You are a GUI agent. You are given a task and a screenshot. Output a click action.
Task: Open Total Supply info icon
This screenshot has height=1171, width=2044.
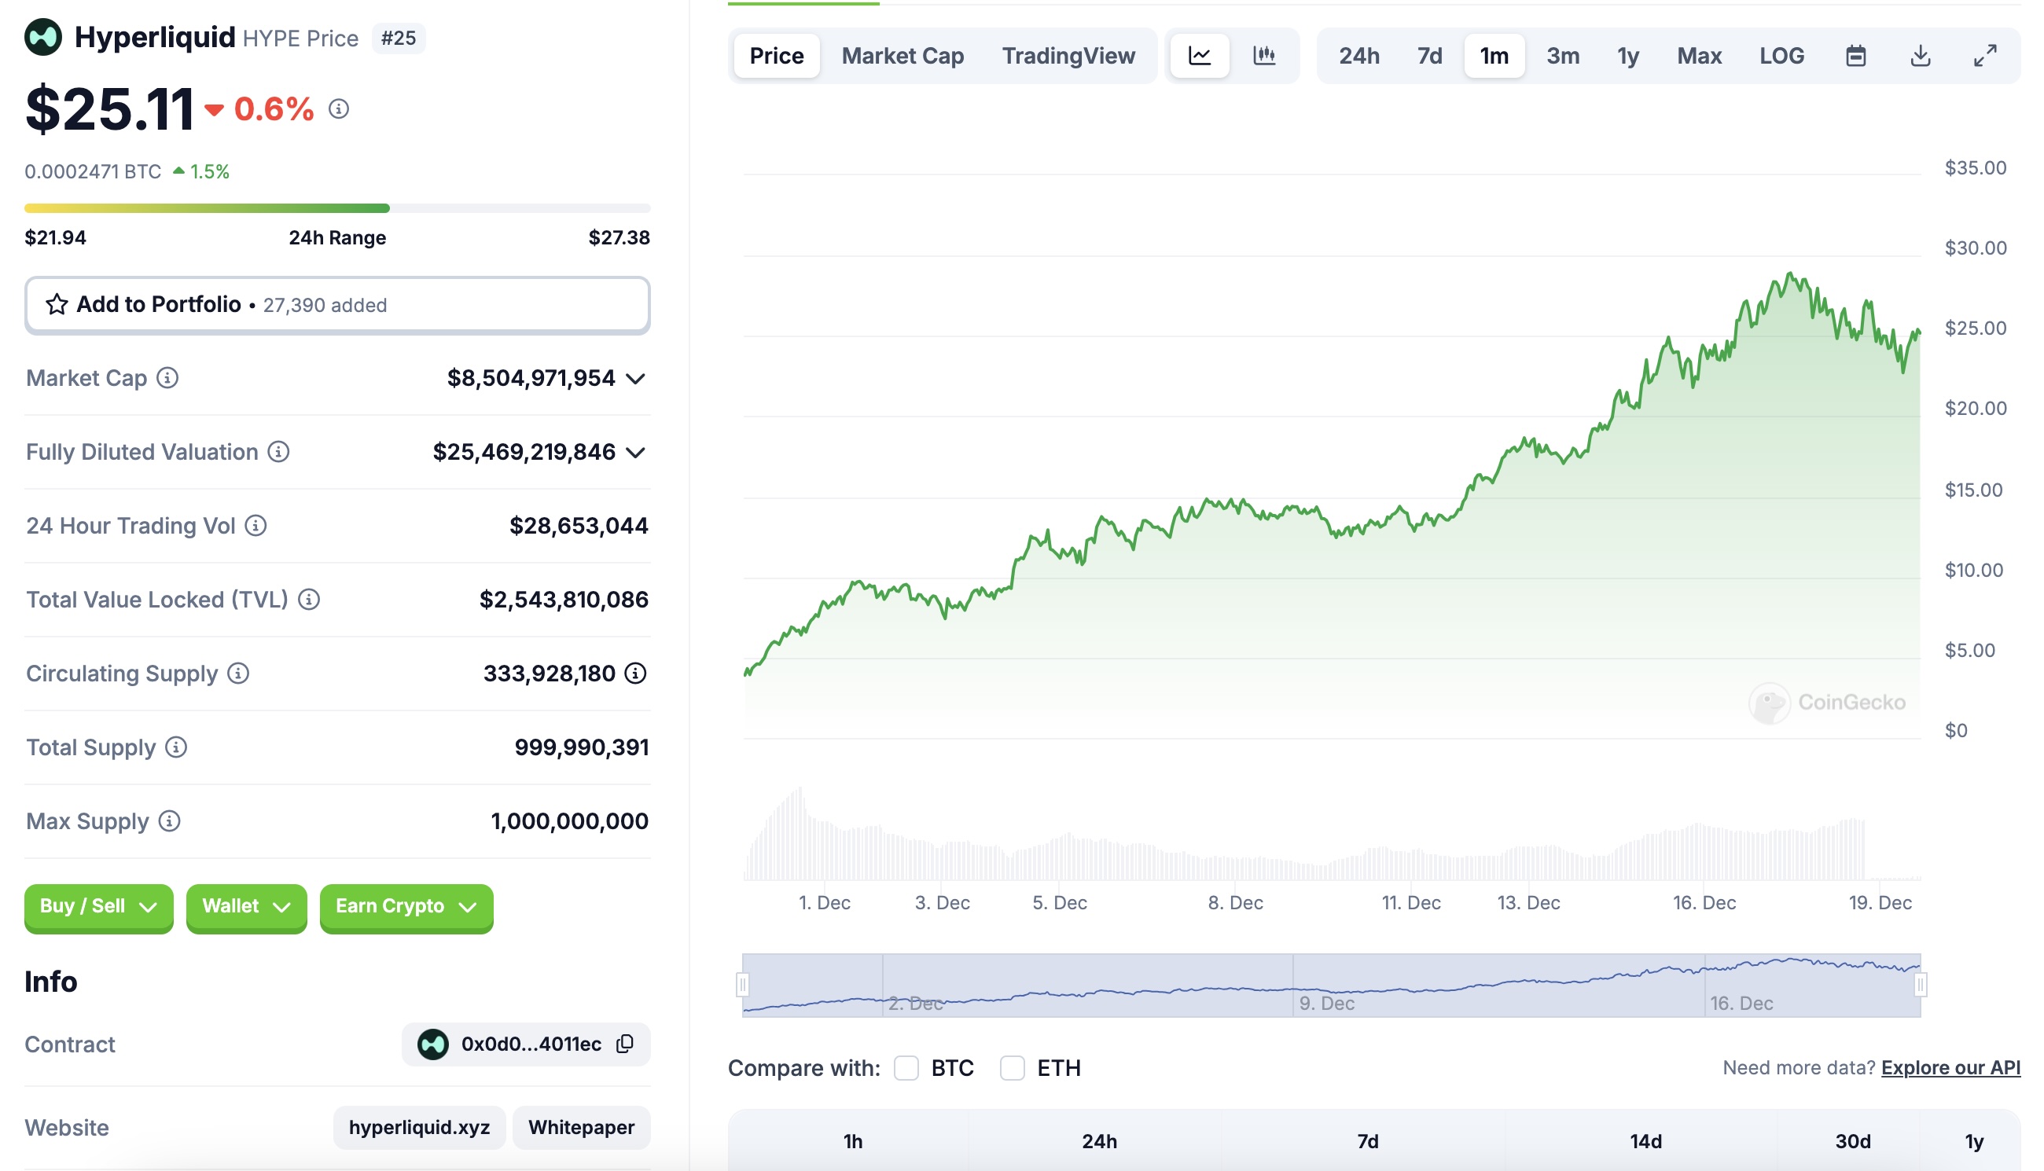(176, 748)
